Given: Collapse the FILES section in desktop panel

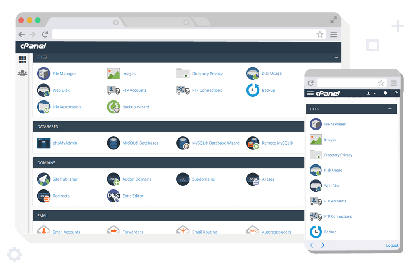Looking at the screenshot, I should point(336,57).
